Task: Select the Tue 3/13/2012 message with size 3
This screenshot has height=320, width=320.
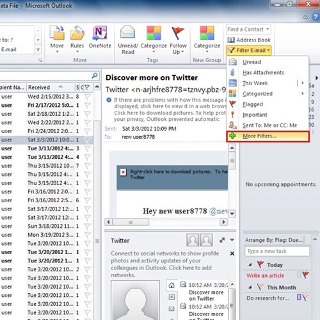Action: click(x=46, y=148)
